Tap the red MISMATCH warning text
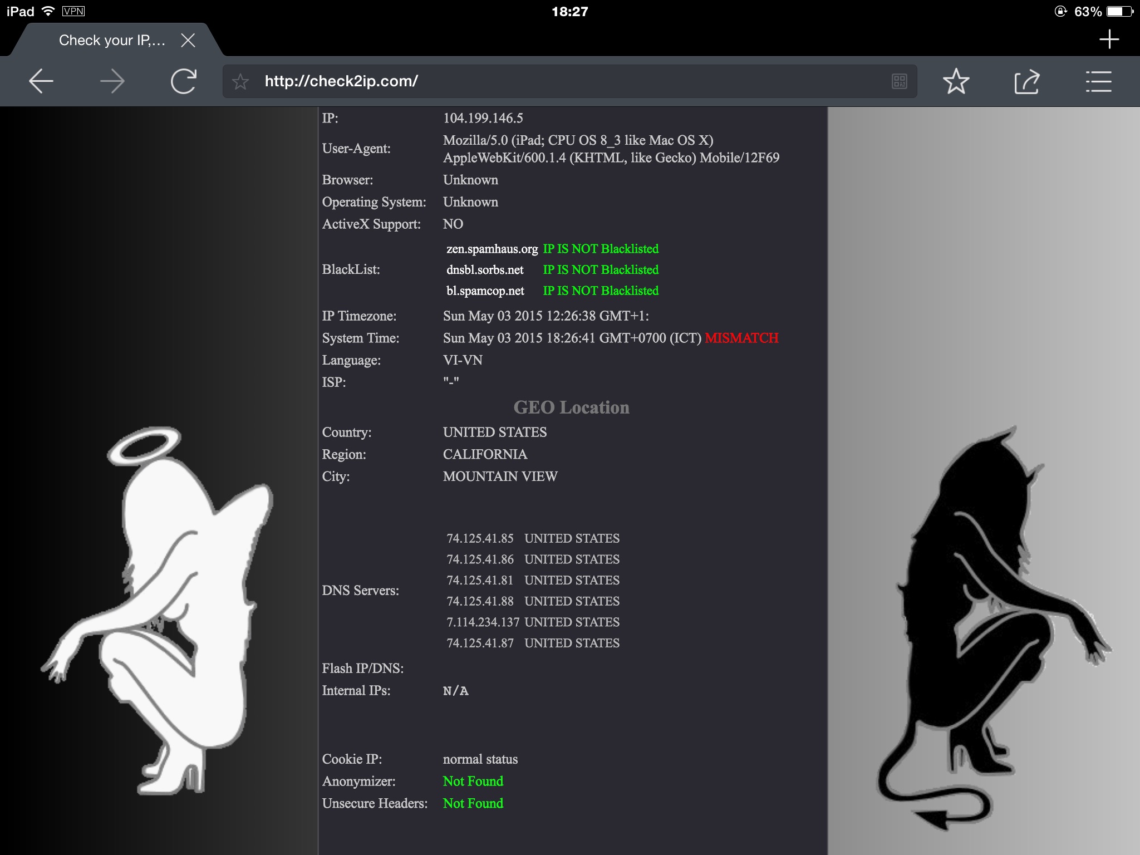Image resolution: width=1140 pixels, height=855 pixels. (741, 338)
